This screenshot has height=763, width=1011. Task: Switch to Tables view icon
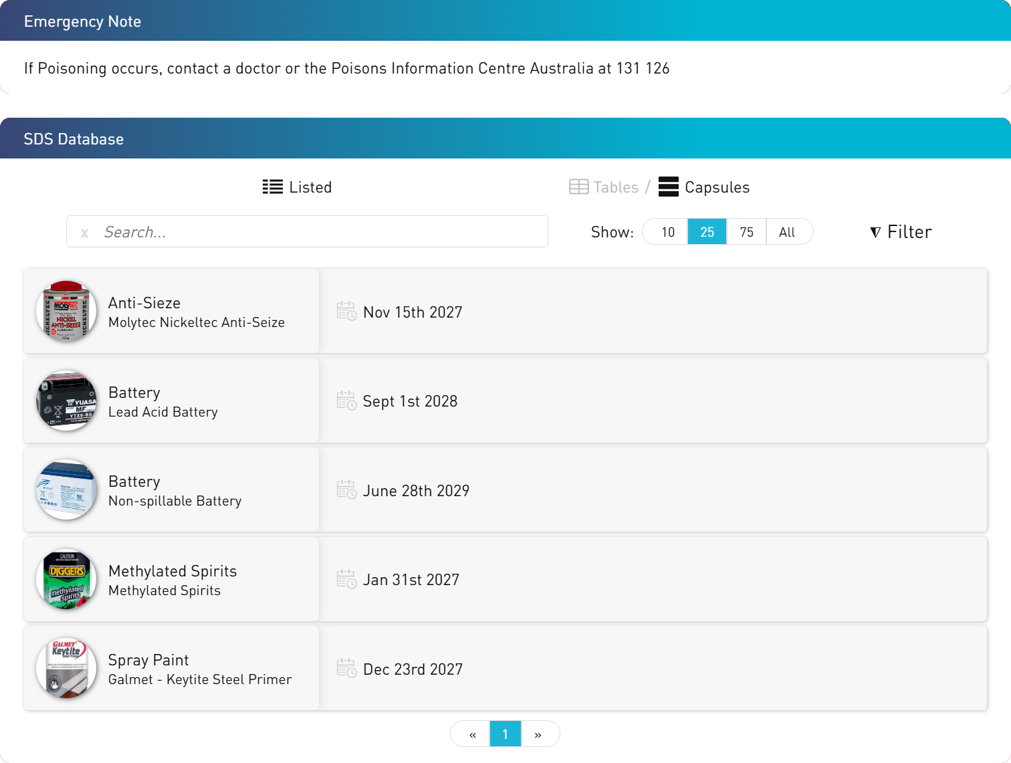tap(578, 187)
